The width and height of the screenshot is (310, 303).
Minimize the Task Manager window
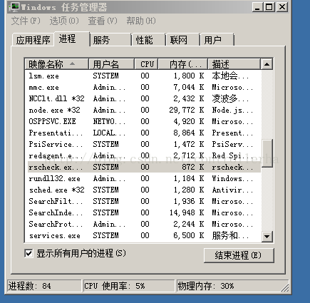pyautogui.click(x=257, y=7)
